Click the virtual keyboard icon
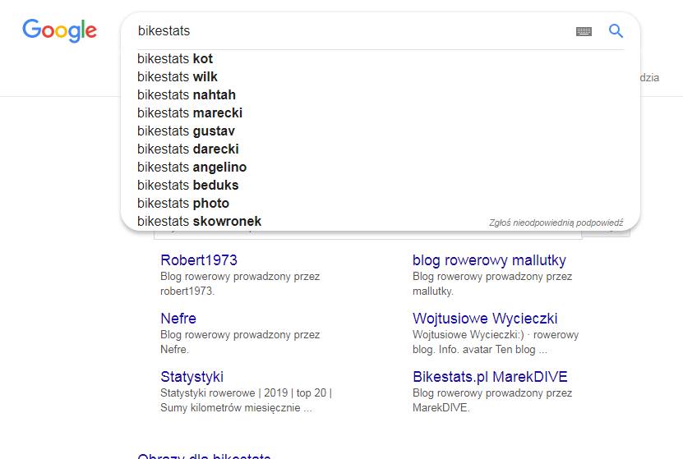The image size is (683, 459). (584, 31)
